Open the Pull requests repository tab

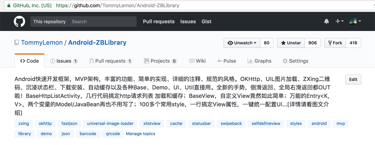point(111,61)
